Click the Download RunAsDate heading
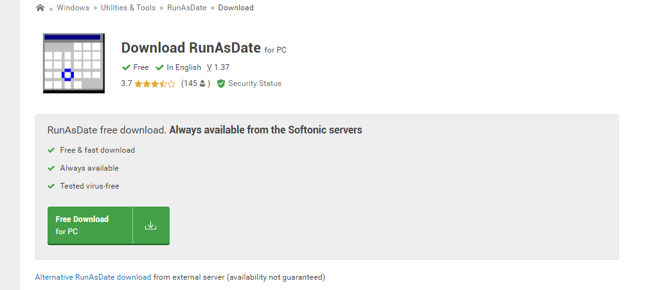This screenshot has width=669, height=290. click(x=191, y=47)
